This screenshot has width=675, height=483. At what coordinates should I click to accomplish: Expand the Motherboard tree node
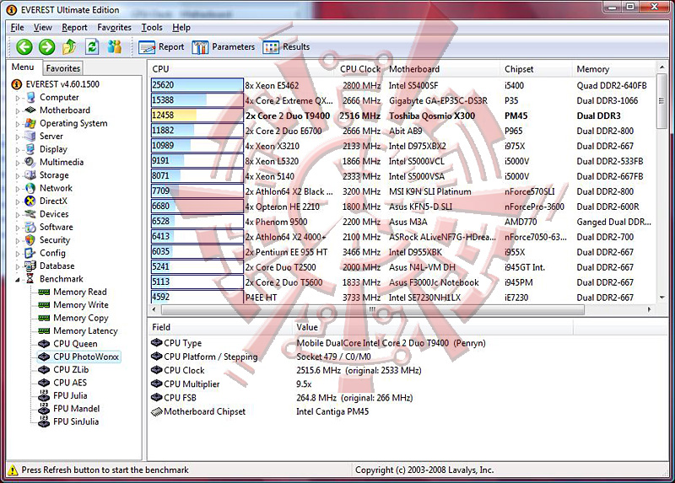(18, 111)
